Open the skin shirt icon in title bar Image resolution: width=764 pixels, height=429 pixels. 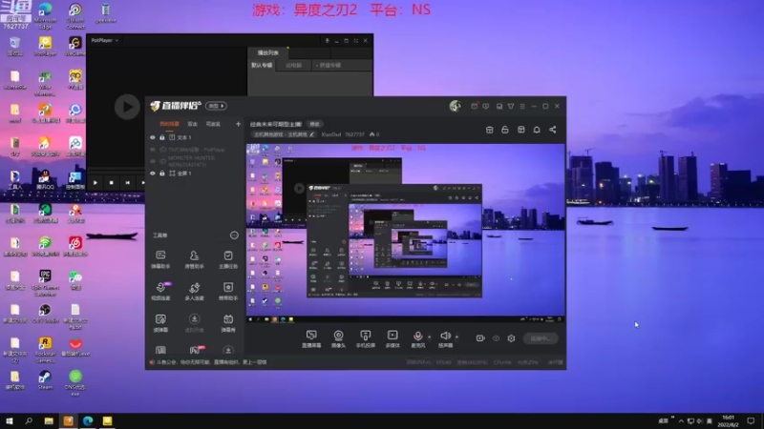pos(511,106)
